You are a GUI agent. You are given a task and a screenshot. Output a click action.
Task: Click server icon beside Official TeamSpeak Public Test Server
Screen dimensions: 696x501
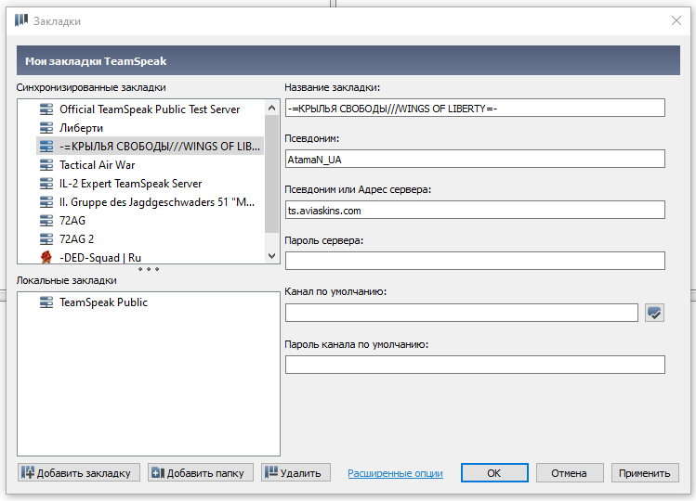(46, 109)
